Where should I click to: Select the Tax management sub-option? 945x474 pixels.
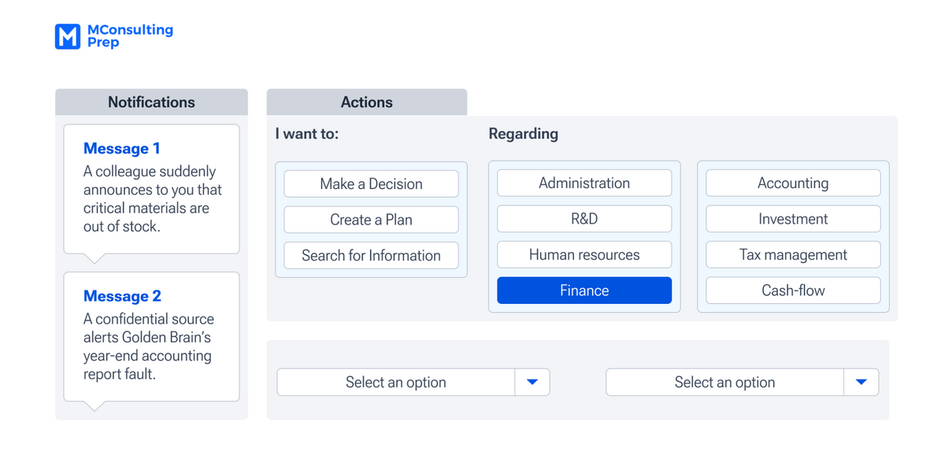click(x=793, y=254)
